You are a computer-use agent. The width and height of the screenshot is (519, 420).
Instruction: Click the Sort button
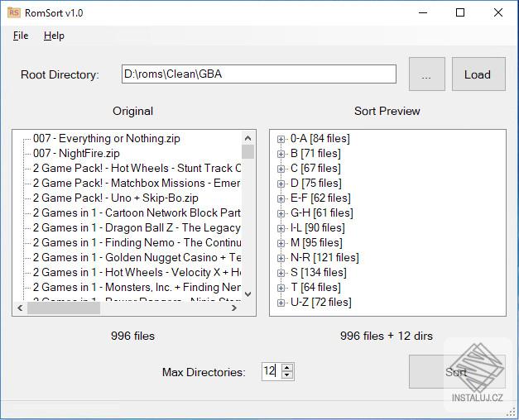tap(457, 372)
